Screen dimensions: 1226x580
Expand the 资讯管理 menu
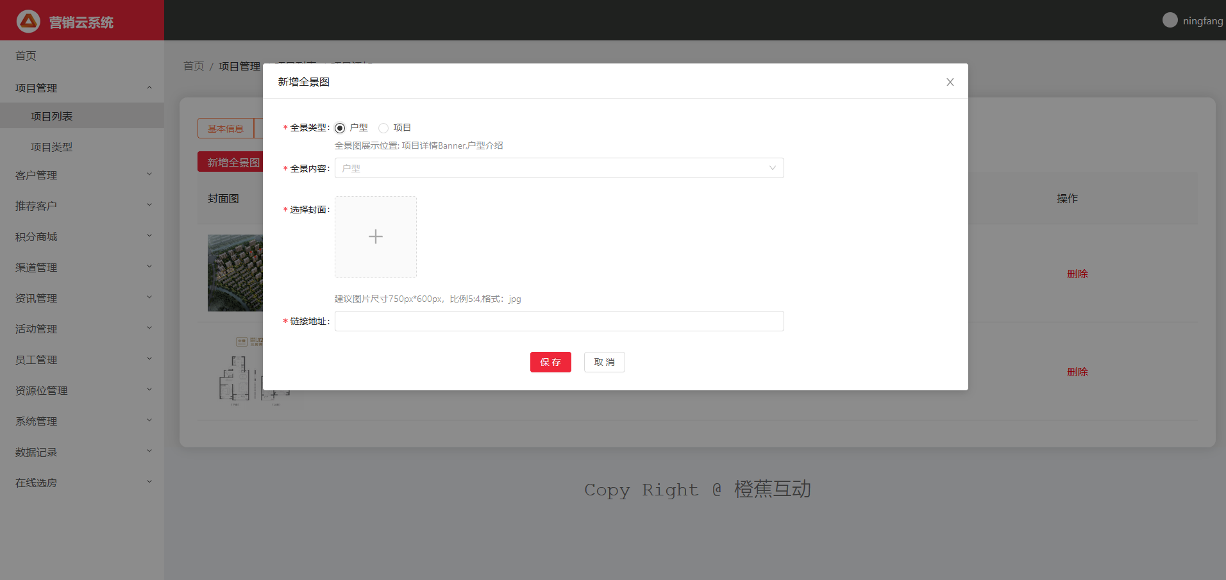pyautogui.click(x=82, y=298)
